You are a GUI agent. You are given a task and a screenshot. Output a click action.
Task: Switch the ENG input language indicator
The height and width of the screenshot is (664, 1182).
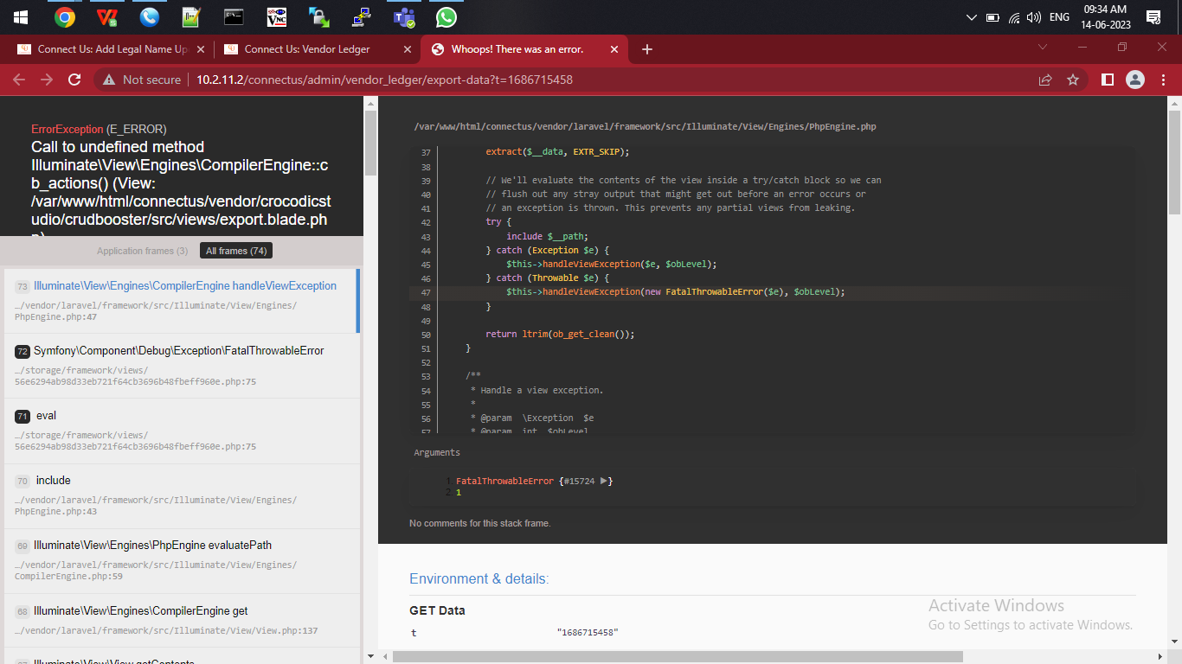[x=1059, y=17]
